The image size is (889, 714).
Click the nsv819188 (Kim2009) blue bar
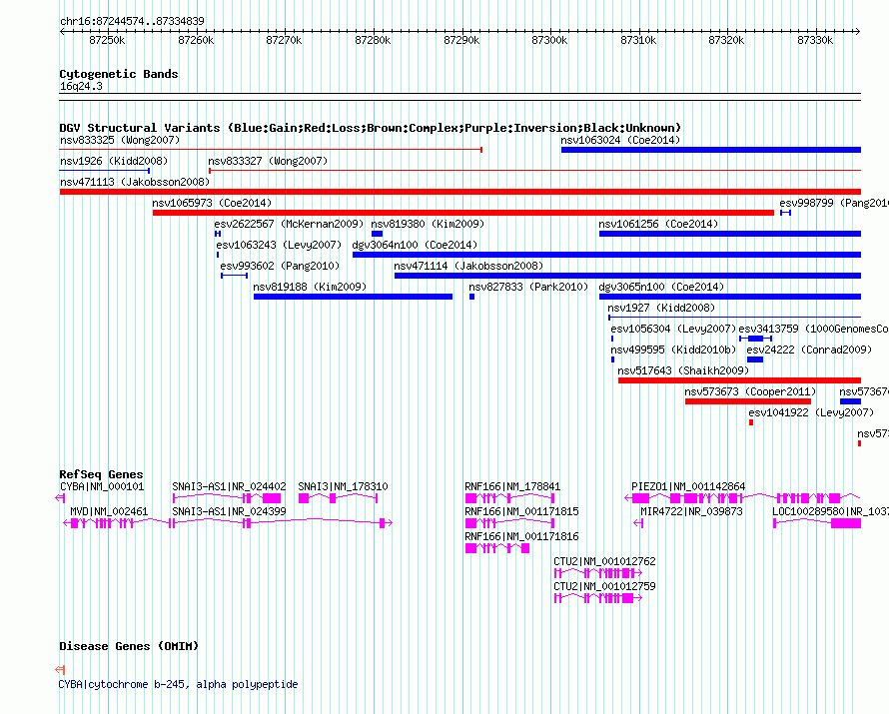pyautogui.click(x=353, y=297)
